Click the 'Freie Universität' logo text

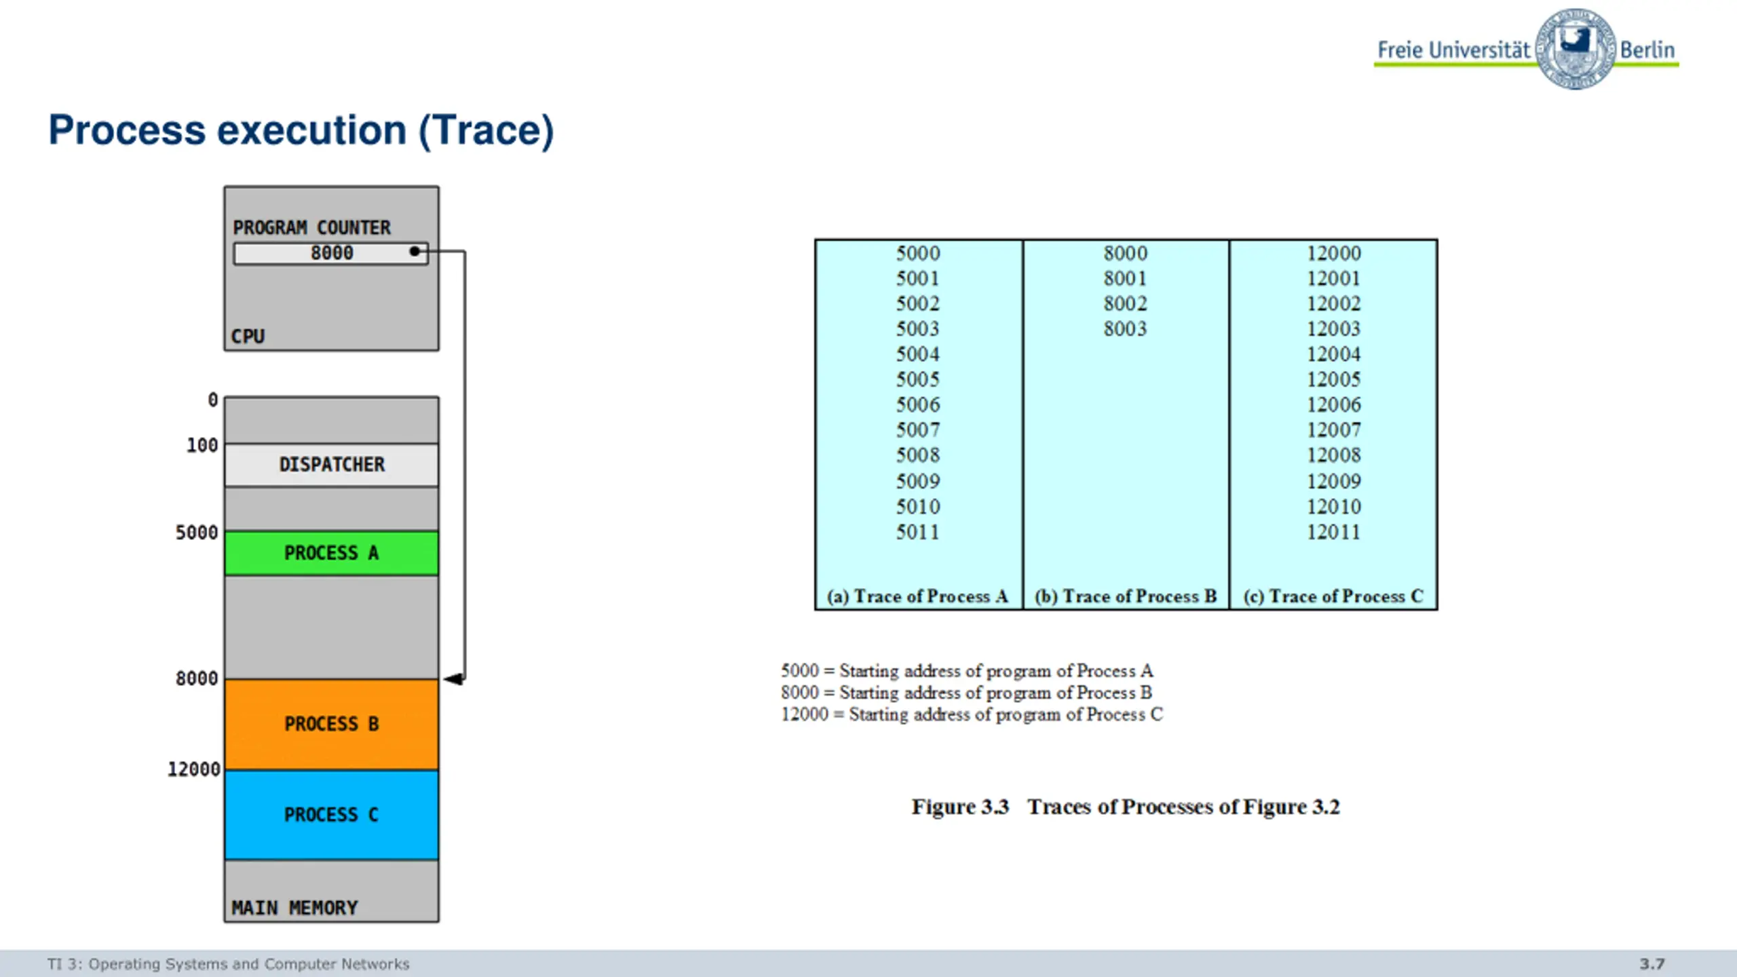[x=1454, y=50]
